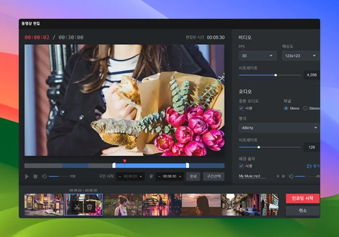The image size is (339, 237).
Task: Toggle the background music 사용 checkbox
Action: pos(241,166)
